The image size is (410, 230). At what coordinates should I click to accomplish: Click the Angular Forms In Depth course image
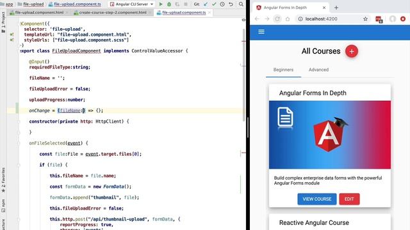coord(330,135)
